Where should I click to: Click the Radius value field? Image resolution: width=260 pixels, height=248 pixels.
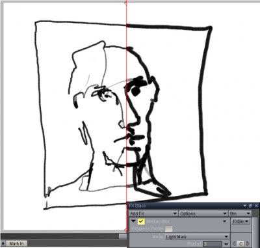[213, 244]
